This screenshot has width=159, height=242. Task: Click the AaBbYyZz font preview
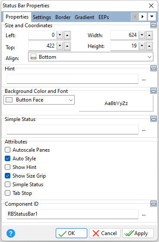[116, 103]
